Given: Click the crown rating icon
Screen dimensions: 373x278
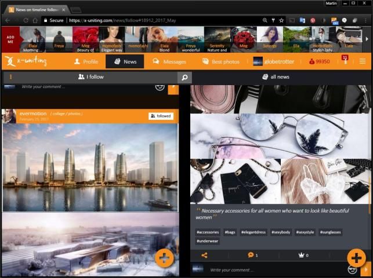Looking at the screenshot, I should pos(302,255).
